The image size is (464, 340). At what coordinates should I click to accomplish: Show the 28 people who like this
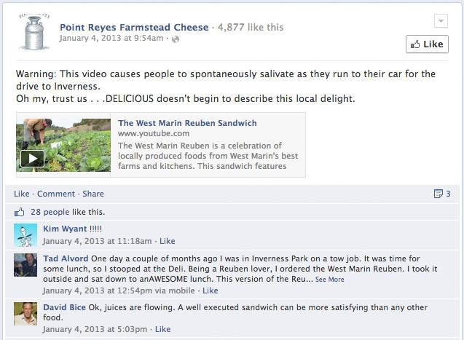pos(52,212)
